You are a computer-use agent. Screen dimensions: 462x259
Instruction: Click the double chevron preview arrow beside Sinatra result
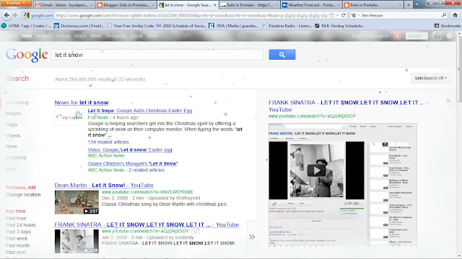252,237
